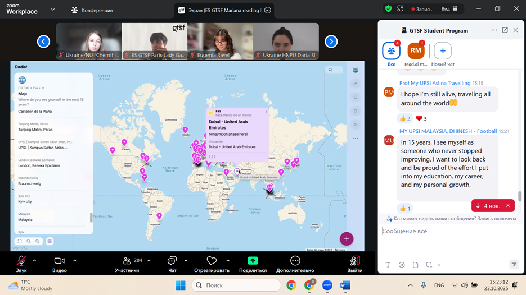Open the Отреагировать reactions heart icon
526x295 pixels.
click(212, 261)
